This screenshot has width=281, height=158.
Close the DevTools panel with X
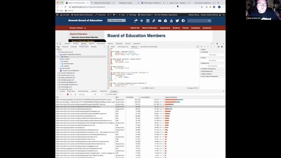tap(223, 43)
